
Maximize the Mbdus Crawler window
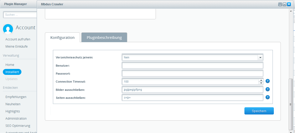[x=284, y=4]
